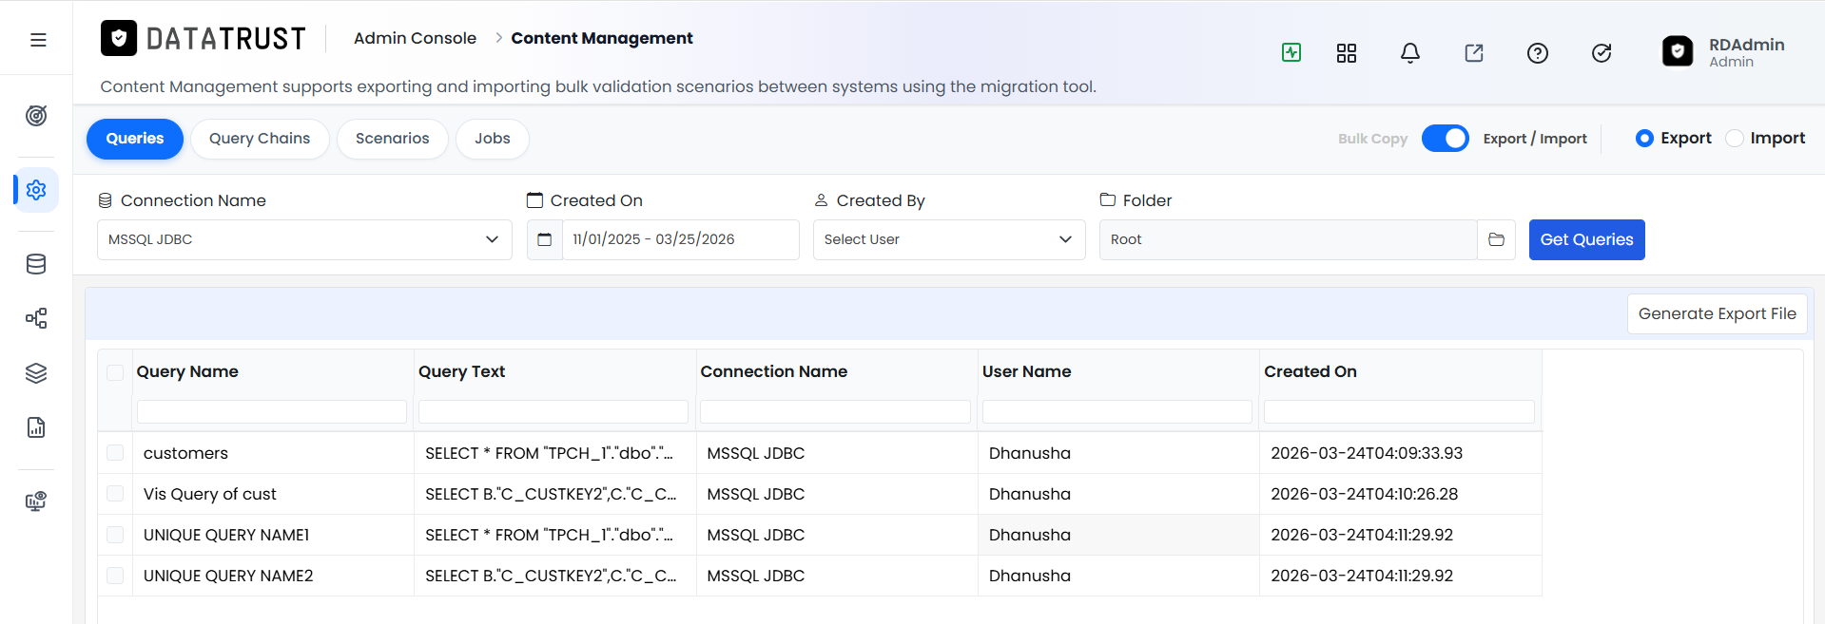Click the folder browse icon beside Root
The image size is (1825, 624).
point(1496,239)
